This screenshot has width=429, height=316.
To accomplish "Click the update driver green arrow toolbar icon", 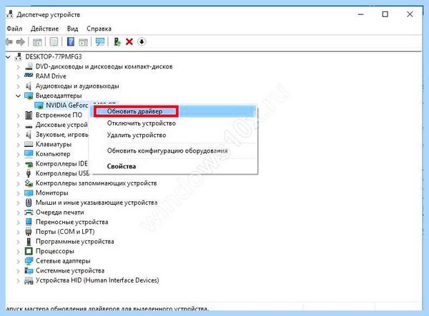I will pos(117,42).
